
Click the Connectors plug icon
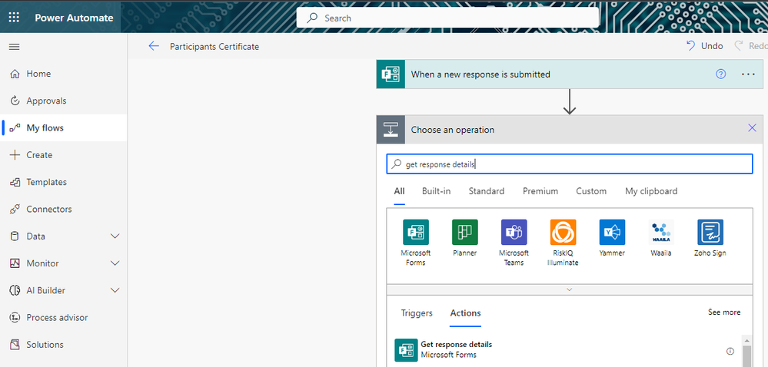(15, 210)
